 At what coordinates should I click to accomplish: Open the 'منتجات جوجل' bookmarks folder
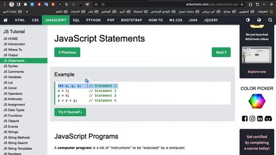coord(189,12)
